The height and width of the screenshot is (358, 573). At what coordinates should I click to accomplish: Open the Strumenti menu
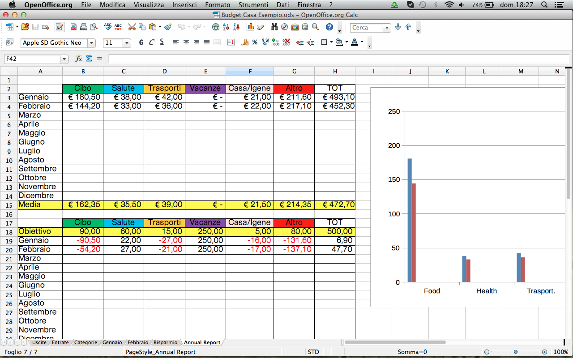click(253, 5)
